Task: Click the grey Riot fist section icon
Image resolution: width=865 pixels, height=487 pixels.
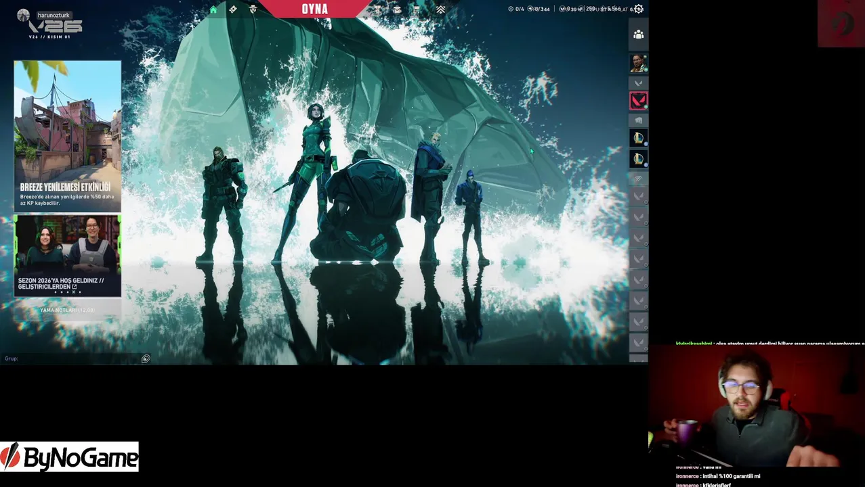Action: click(638, 120)
